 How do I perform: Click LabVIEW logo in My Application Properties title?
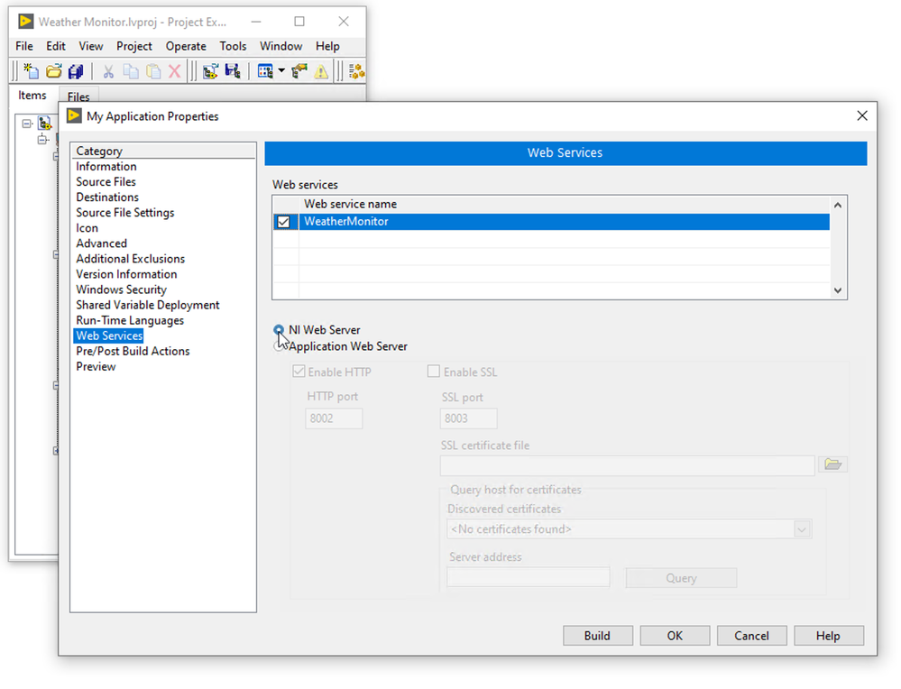click(74, 115)
